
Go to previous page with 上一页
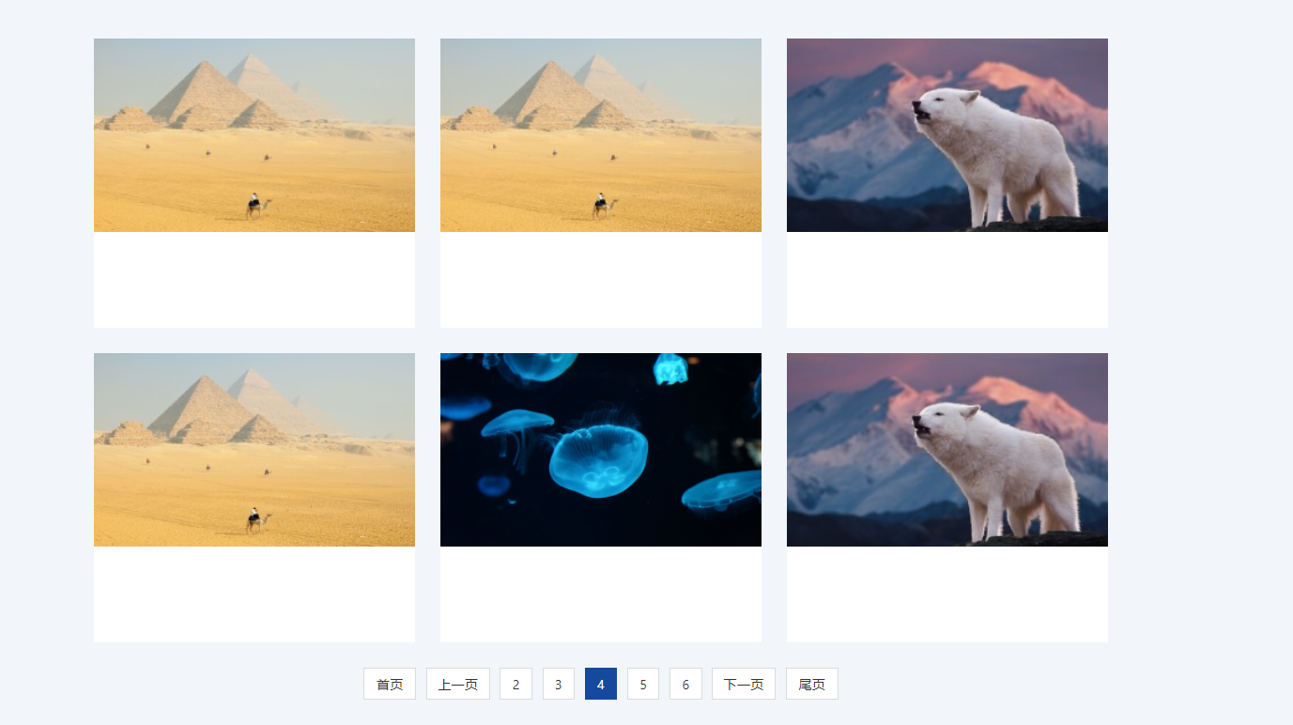click(458, 684)
